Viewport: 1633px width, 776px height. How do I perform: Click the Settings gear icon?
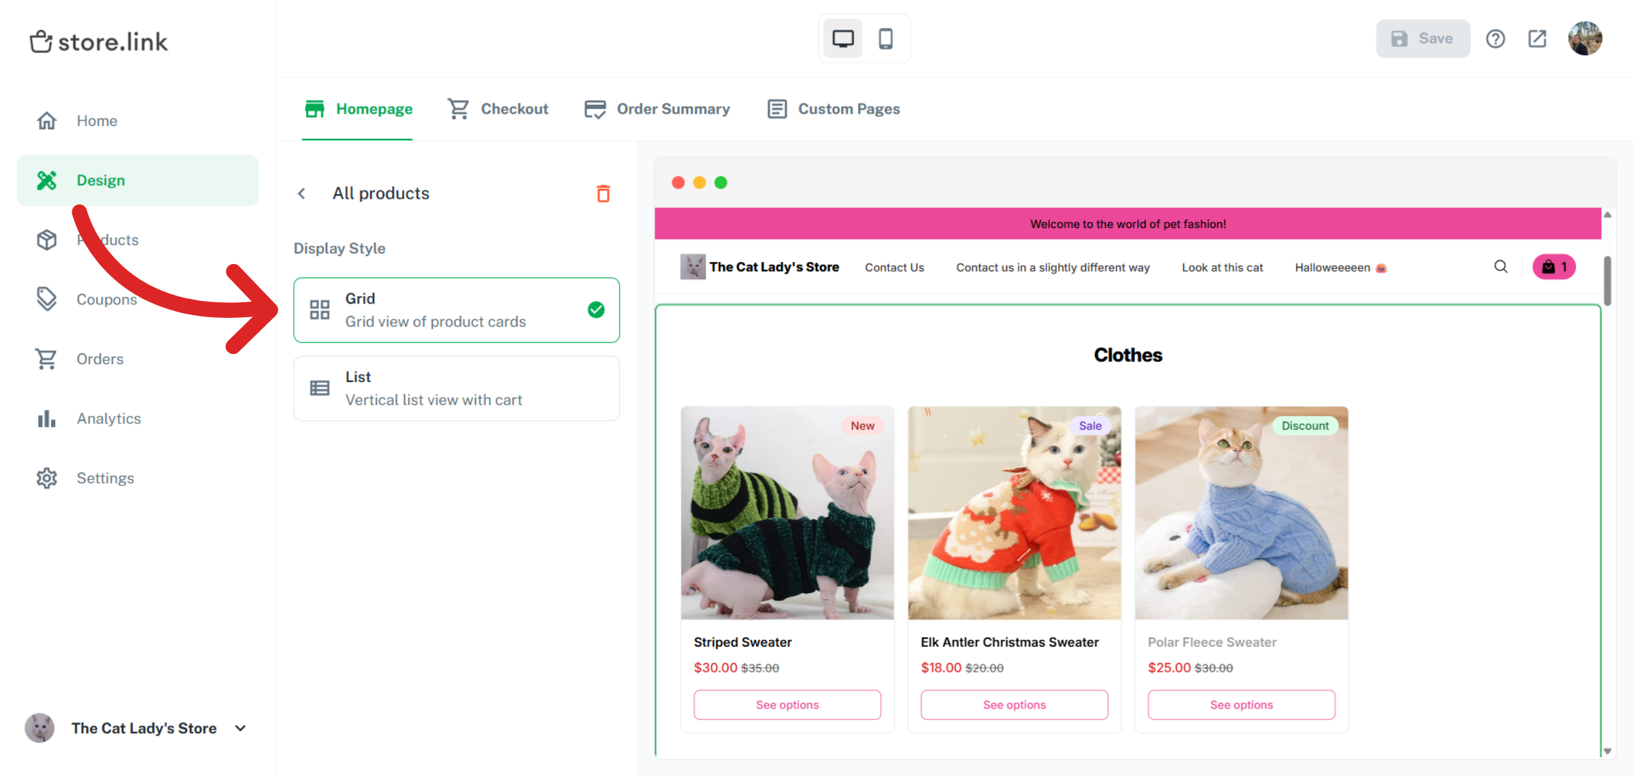pyautogui.click(x=46, y=478)
